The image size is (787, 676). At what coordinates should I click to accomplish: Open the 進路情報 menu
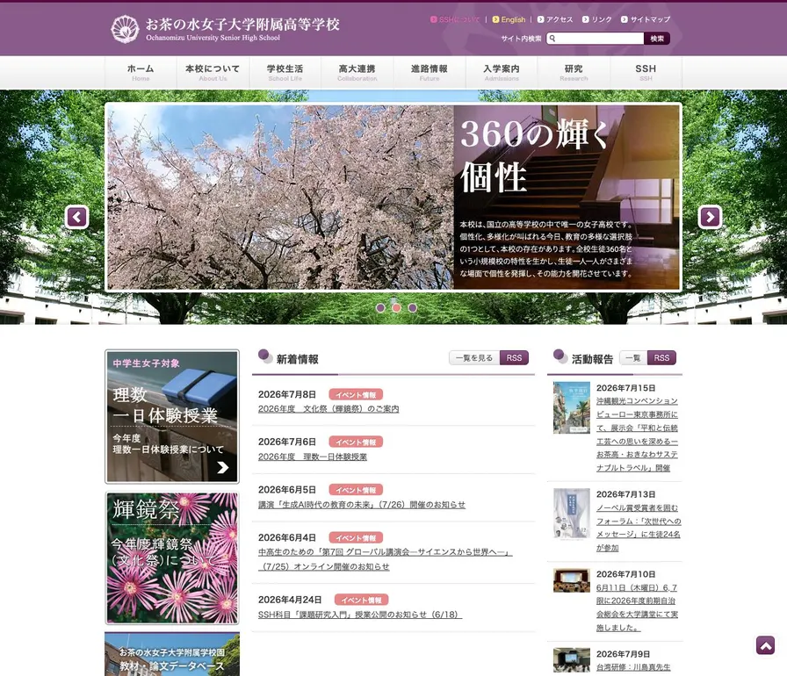tap(430, 72)
